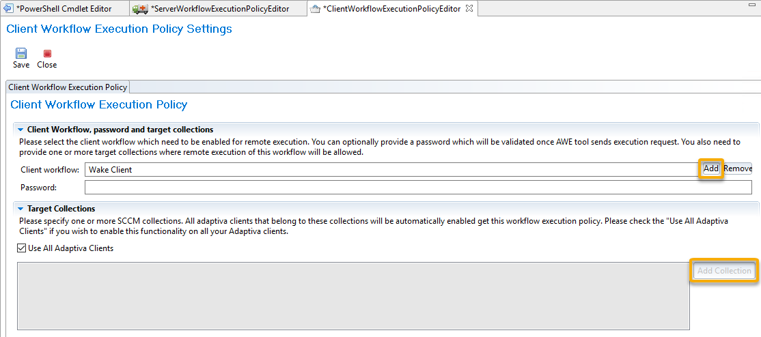The width and height of the screenshot is (761, 337).
Task: Click the red Close square icon
Action: tap(47, 54)
